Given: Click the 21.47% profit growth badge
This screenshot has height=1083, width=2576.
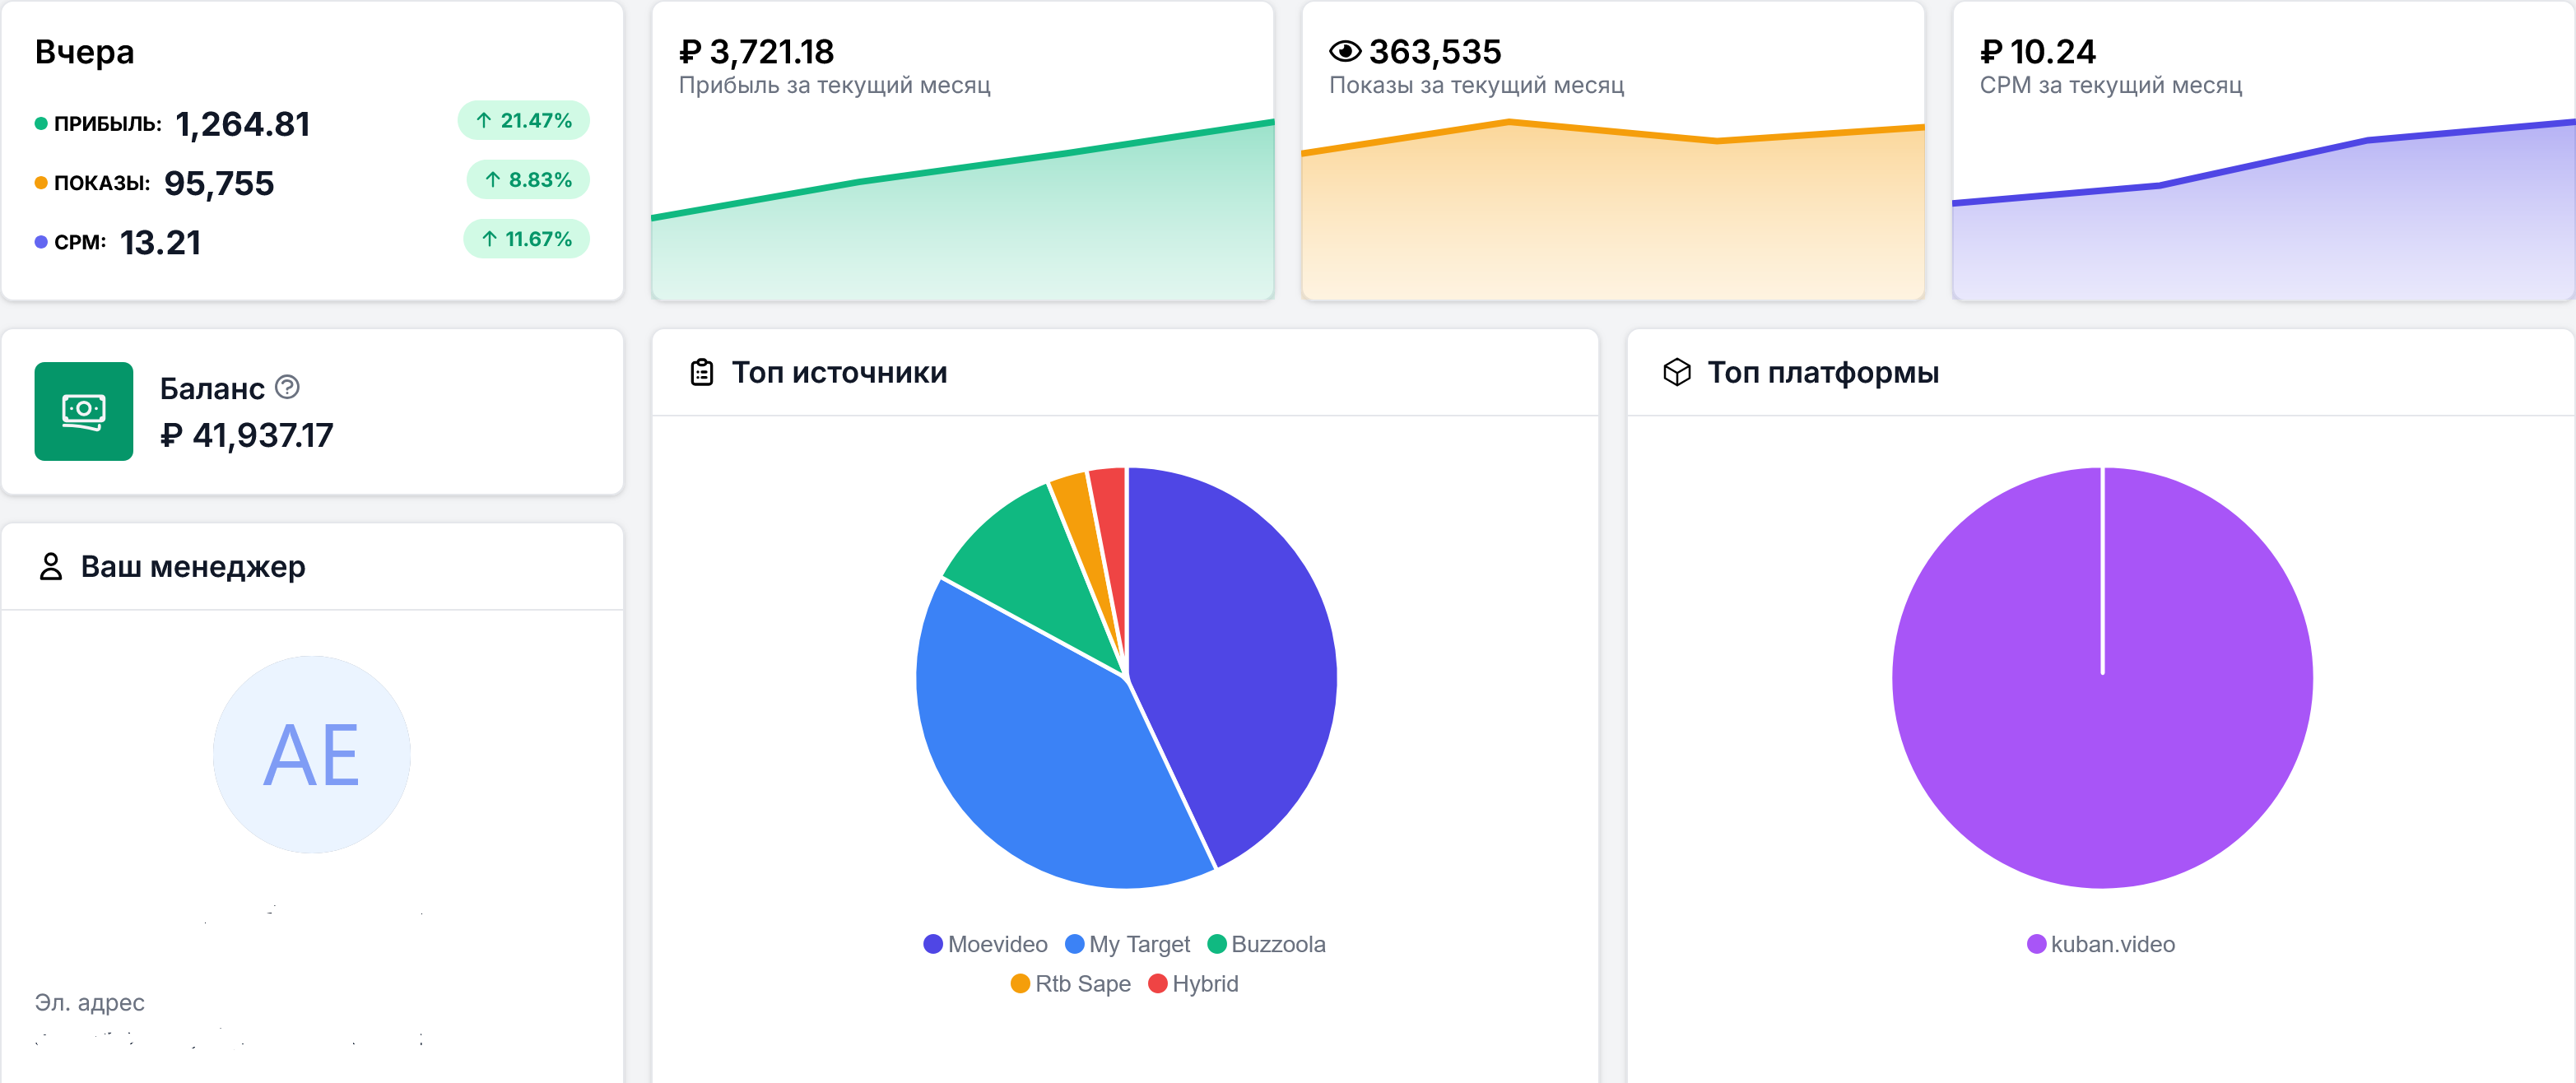Looking at the screenshot, I should (x=524, y=120).
